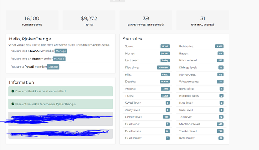Click the Moneybags value badge
The width and height of the screenshot is (259, 150).
click(x=221, y=74)
